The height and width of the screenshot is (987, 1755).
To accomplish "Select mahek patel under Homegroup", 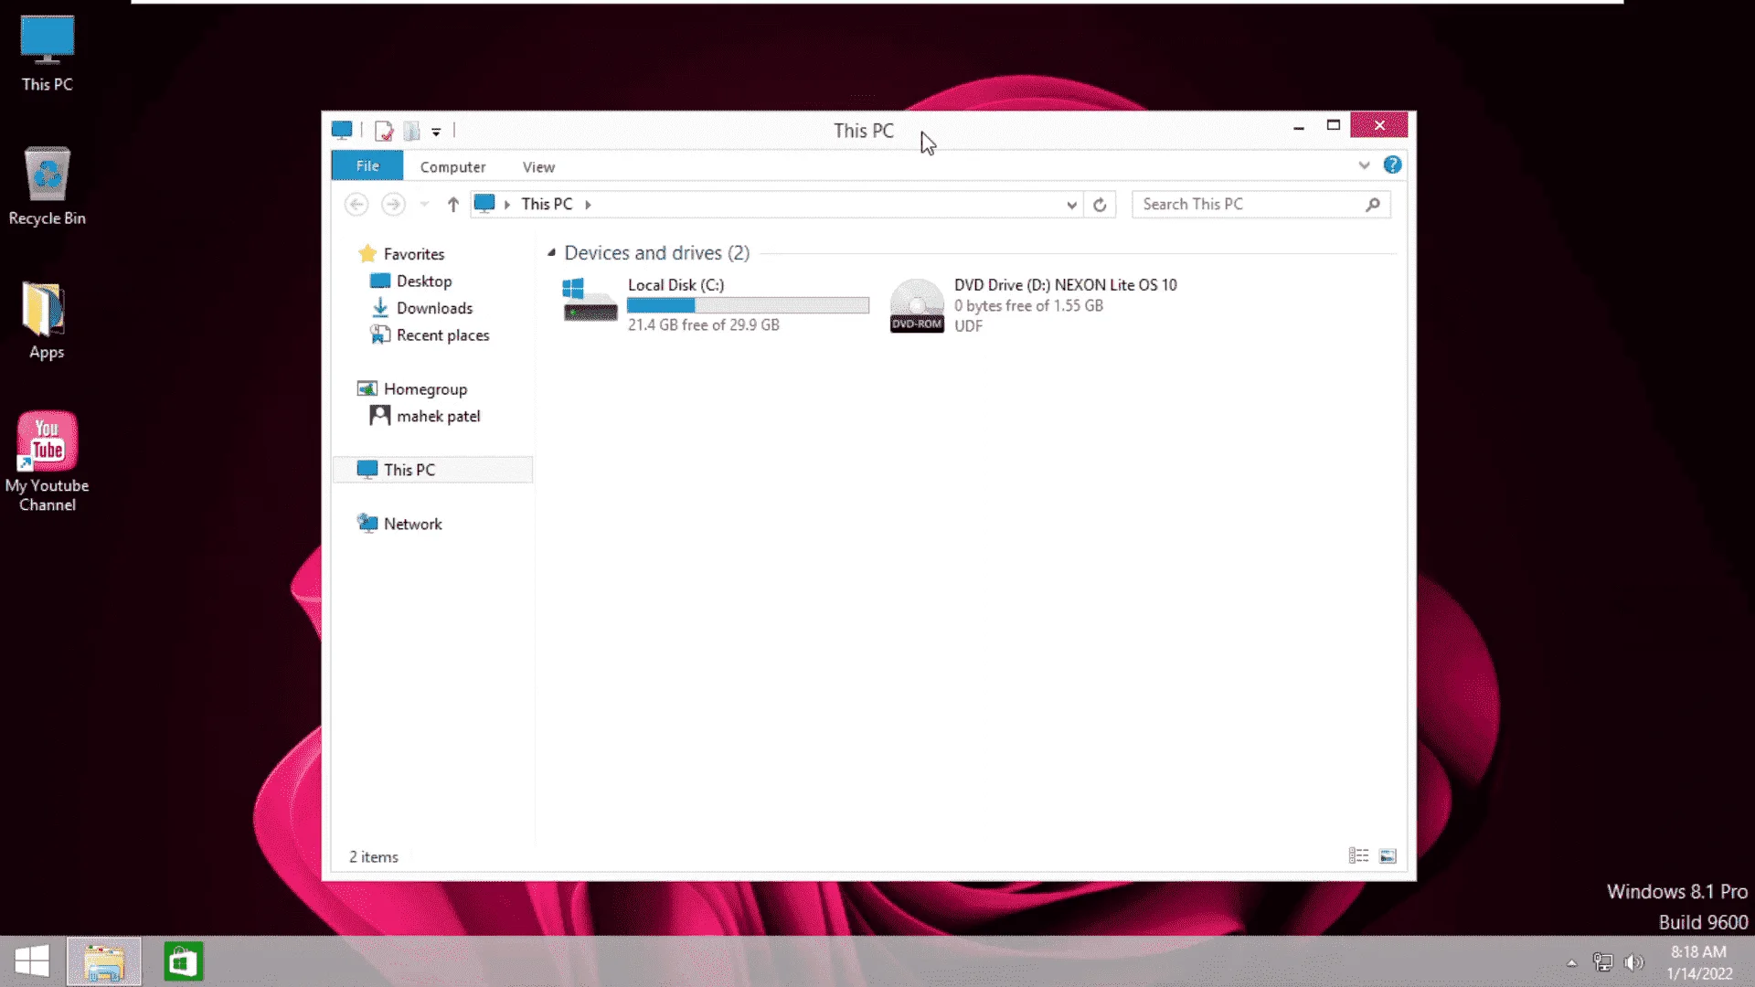I will pos(426,416).
